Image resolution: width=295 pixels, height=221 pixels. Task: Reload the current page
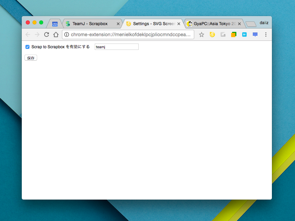point(47,34)
